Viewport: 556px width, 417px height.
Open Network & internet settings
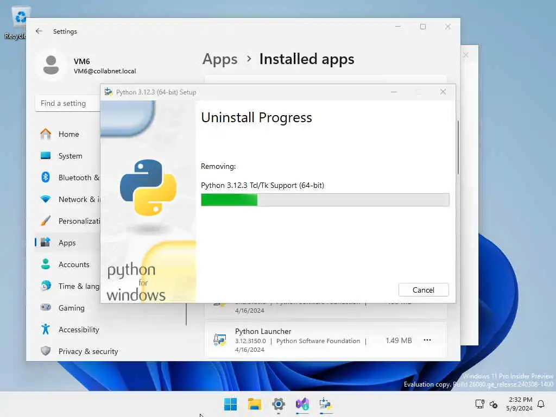[67, 199]
